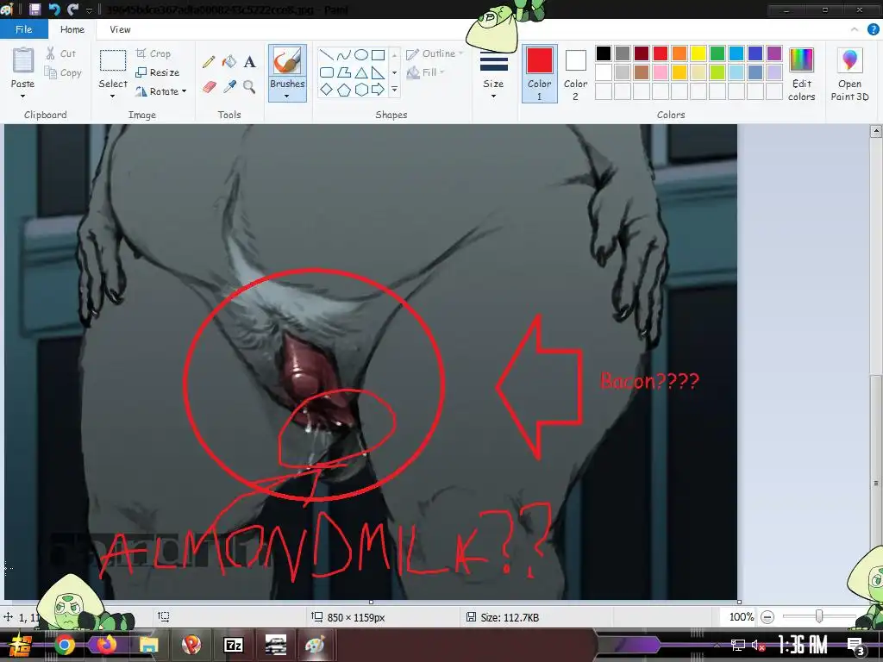The width and height of the screenshot is (883, 662).
Task: Open the File menu tab
Action: tap(23, 29)
